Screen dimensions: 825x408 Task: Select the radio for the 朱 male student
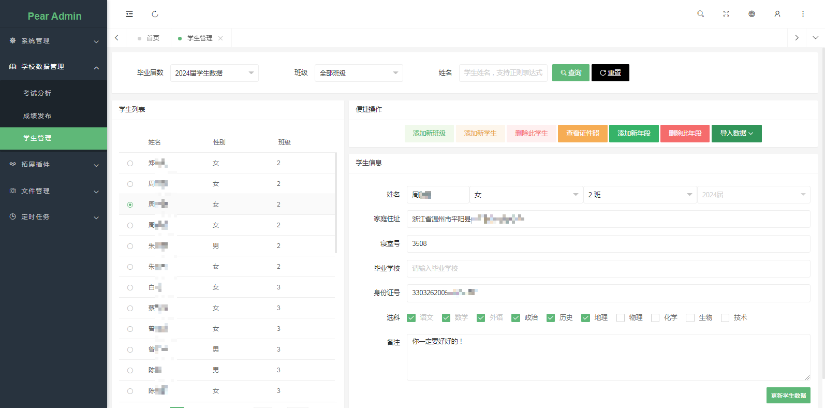click(x=130, y=246)
